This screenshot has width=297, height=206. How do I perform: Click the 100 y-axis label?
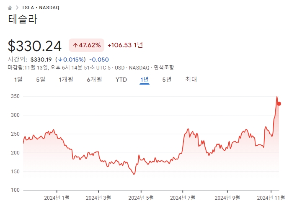tap(15, 190)
